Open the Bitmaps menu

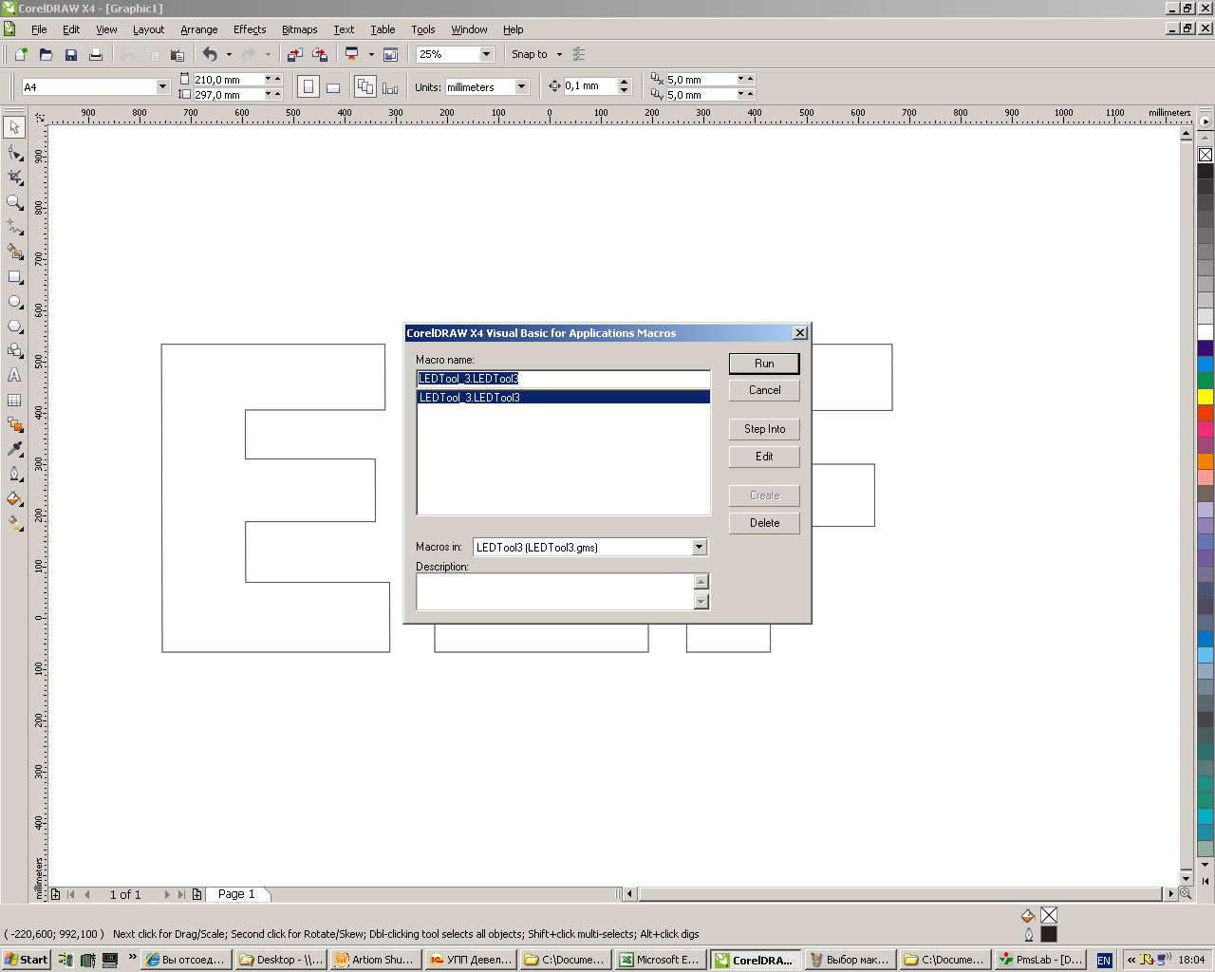[300, 29]
